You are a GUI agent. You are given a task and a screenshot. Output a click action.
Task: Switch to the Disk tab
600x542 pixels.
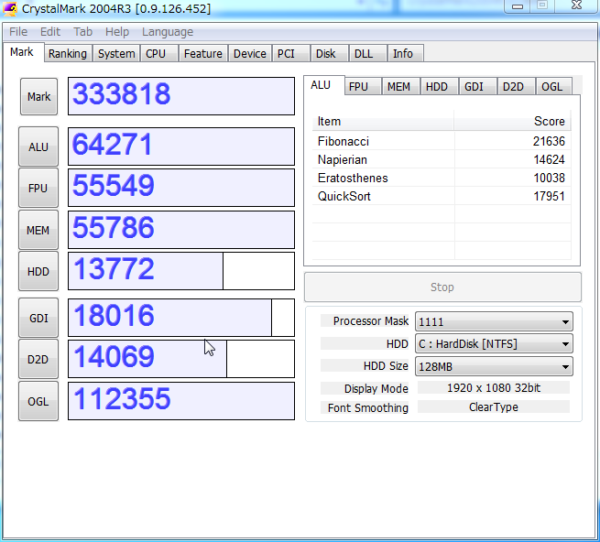coord(330,53)
